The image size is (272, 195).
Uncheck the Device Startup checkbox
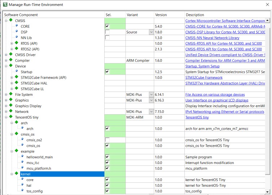pyautogui.click(x=107, y=72)
